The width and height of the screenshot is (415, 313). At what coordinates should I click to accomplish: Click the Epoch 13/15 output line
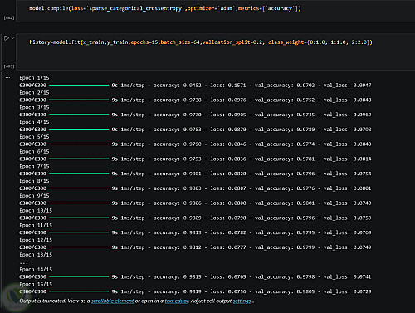pos(36,255)
